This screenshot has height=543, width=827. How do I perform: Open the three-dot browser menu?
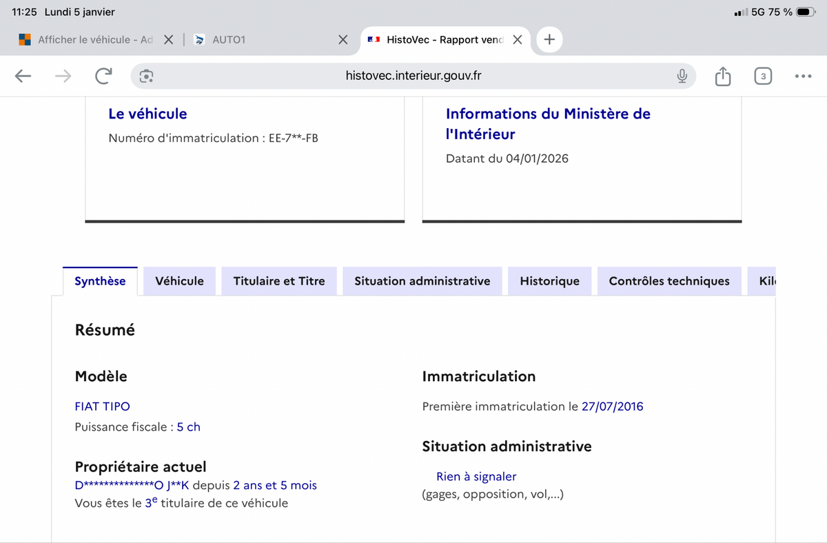coord(802,76)
